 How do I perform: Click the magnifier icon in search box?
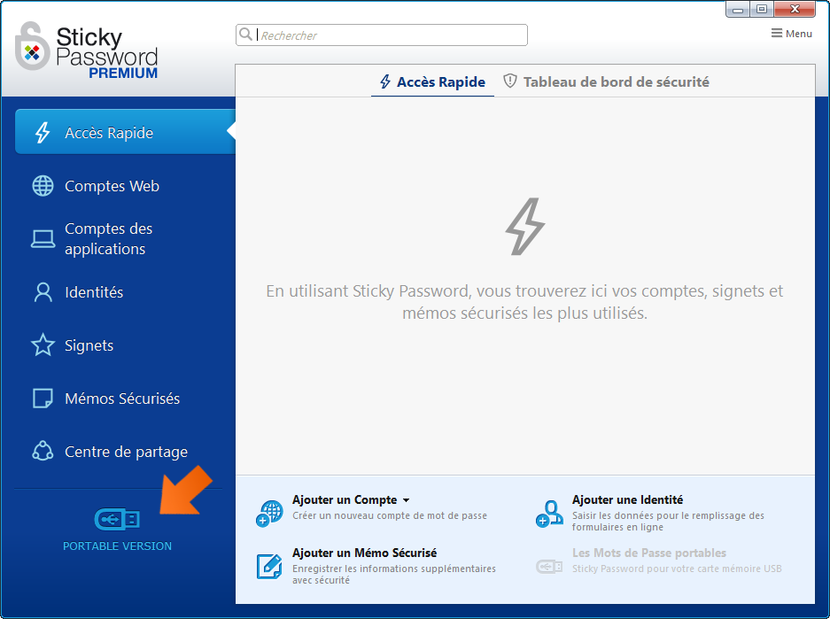[x=245, y=35]
